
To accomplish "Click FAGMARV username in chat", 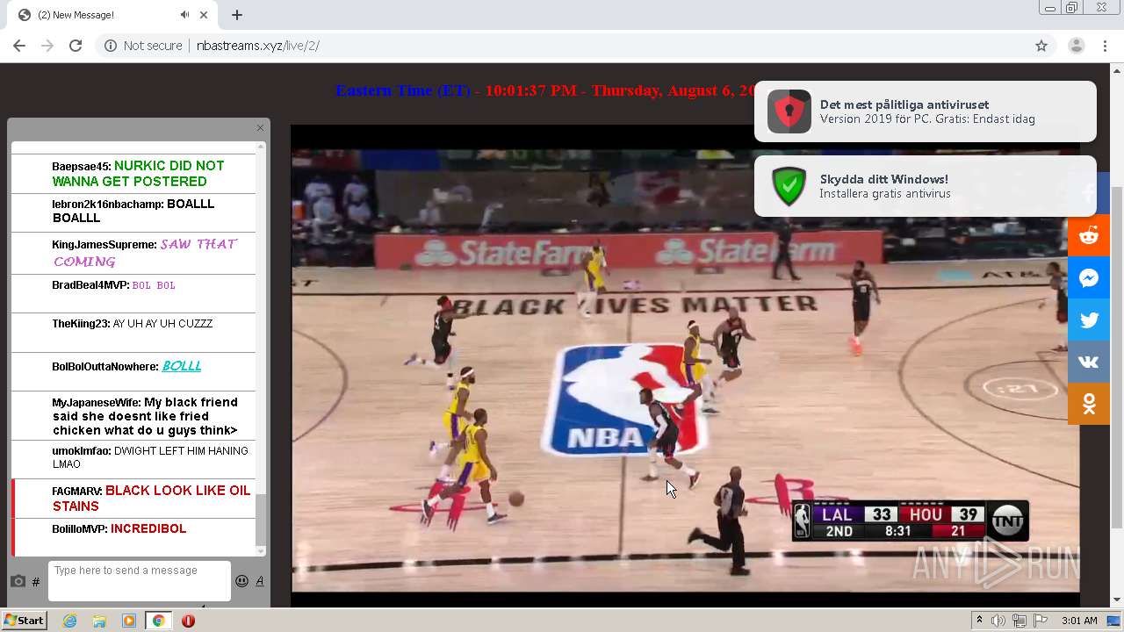I will tap(76, 492).
